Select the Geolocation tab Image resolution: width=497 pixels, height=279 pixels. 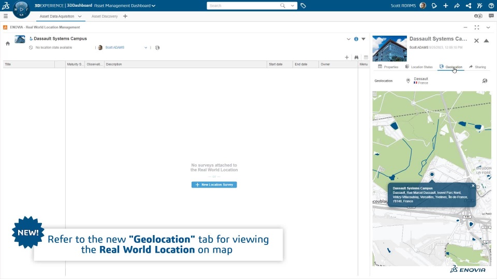coord(451,67)
